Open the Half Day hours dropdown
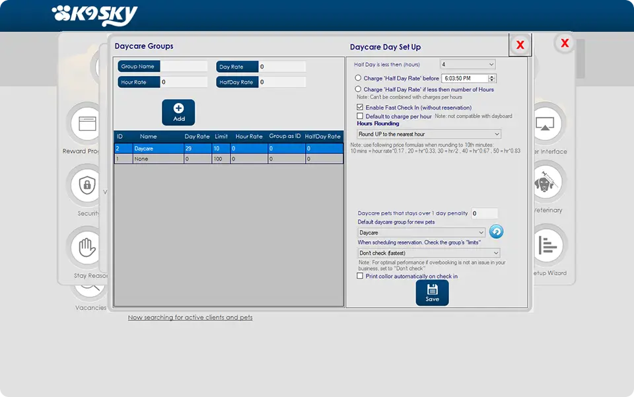 point(468,64)
